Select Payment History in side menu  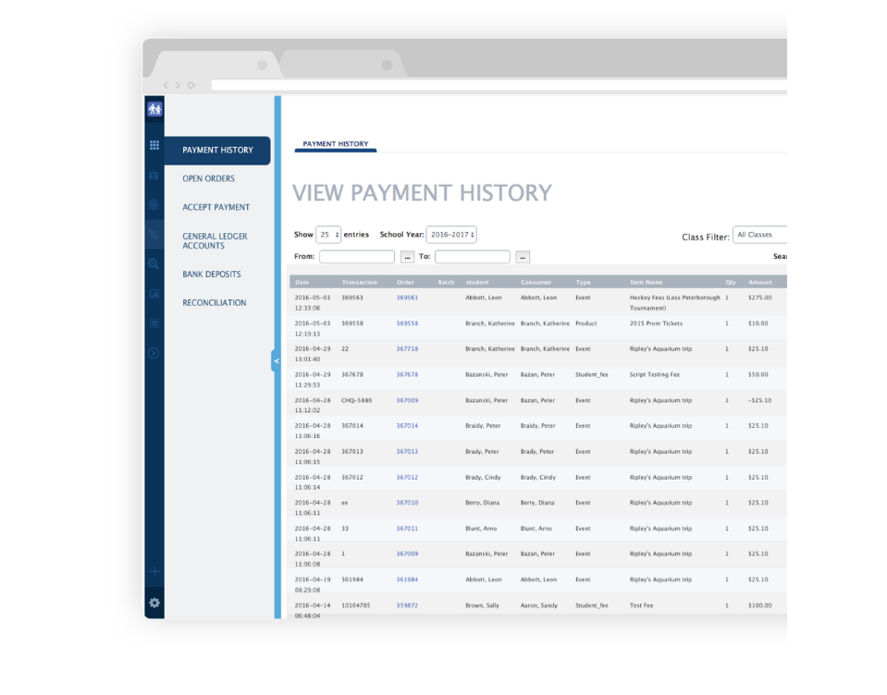(x=217, y=151)
